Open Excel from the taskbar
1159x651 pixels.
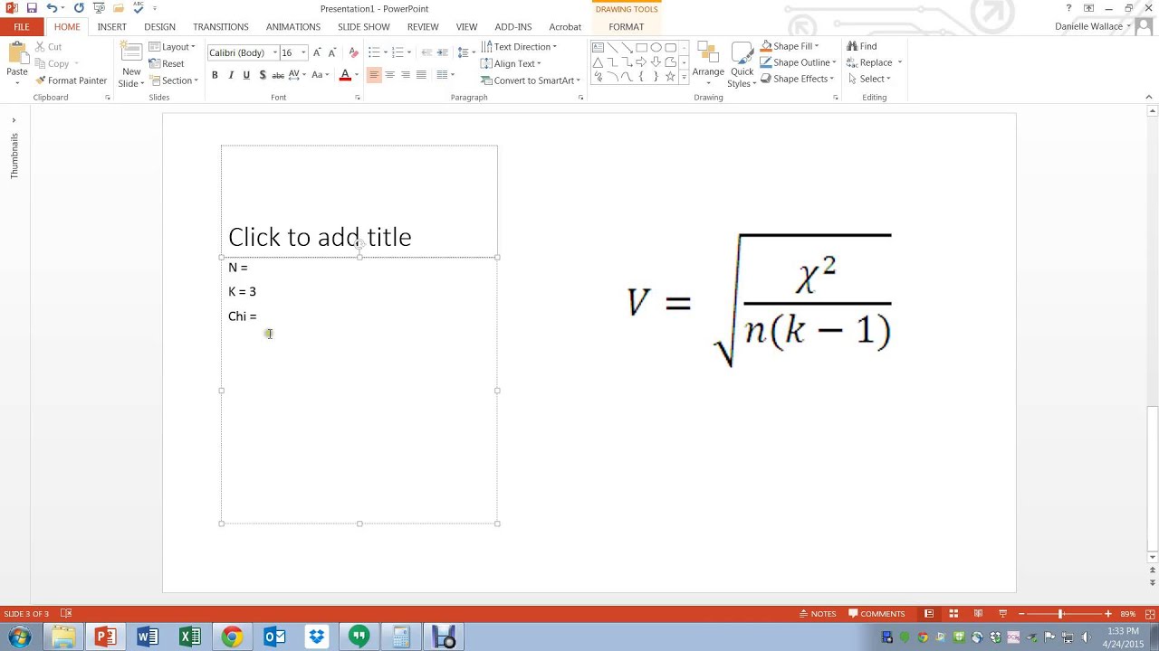tap(190, 637)
